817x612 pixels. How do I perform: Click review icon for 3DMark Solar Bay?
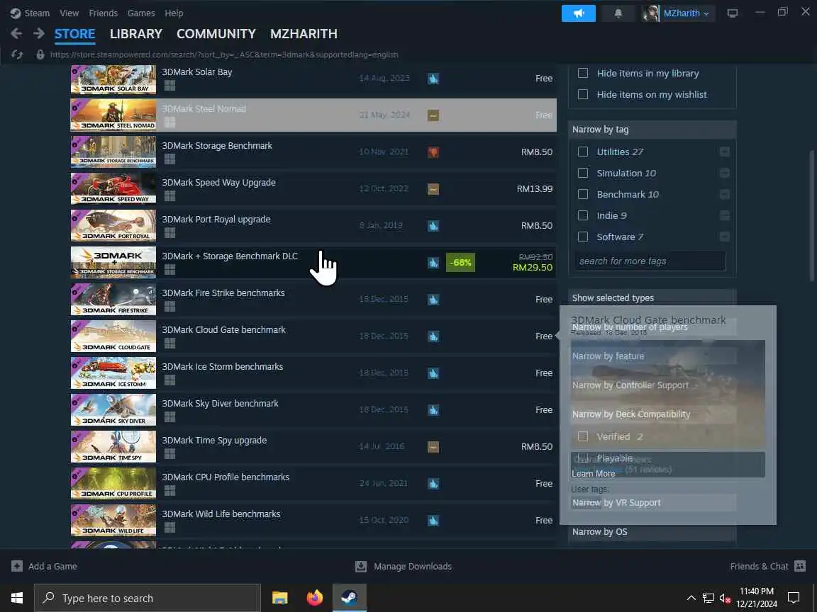(x=433, y=79)
